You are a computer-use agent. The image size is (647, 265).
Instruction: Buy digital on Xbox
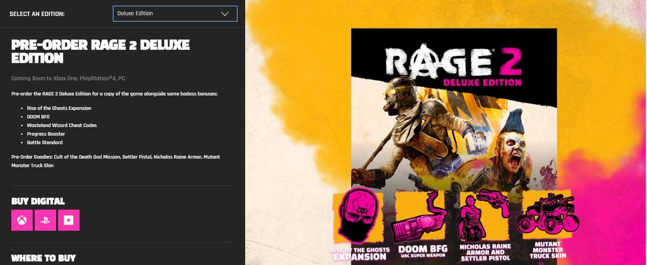click(22, 220)
